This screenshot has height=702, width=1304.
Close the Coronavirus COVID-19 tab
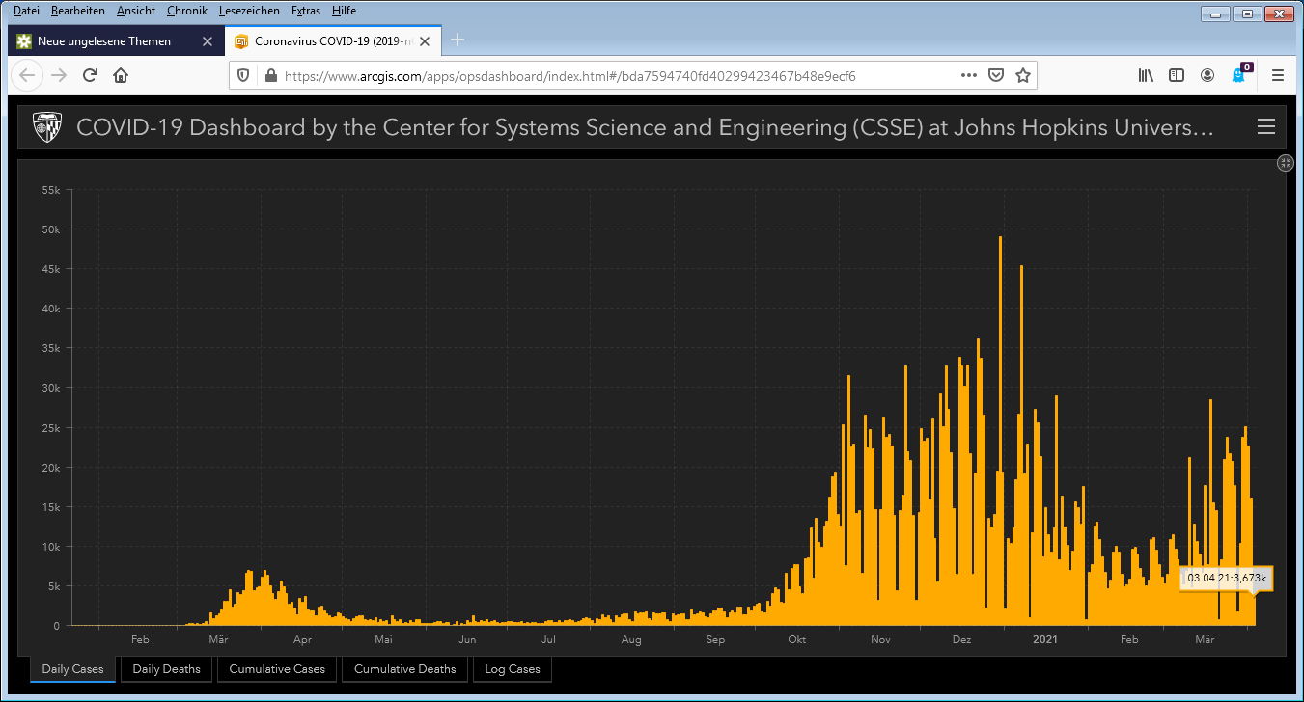(424, 41)
